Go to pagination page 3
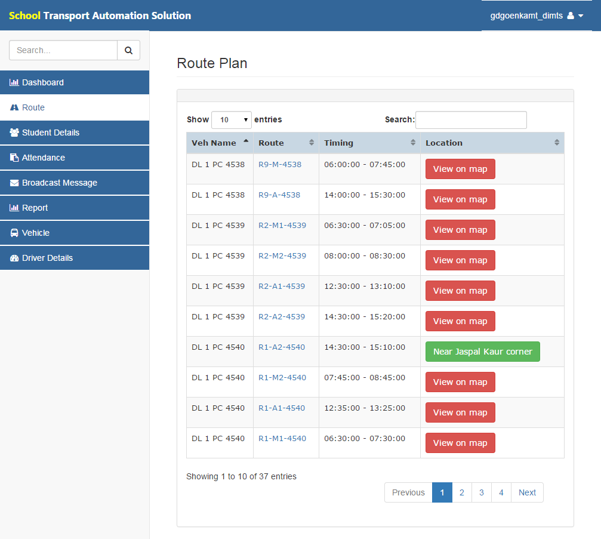 coord(482,492)
